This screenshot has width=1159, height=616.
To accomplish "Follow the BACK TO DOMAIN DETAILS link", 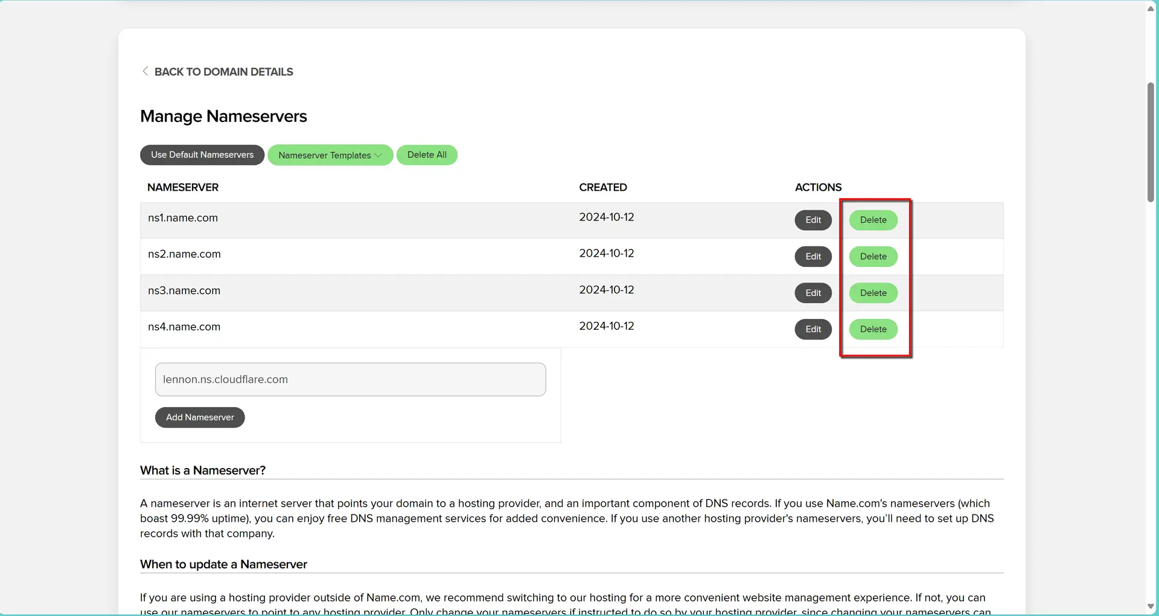I will click(223, 71).
